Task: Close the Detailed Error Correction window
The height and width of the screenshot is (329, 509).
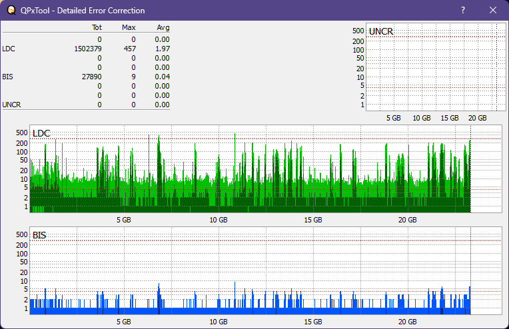Action: click(493, 11)
